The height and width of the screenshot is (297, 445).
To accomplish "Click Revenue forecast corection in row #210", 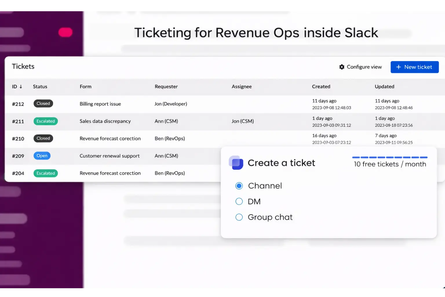I will pyautogui.click(x=110, y=139).
